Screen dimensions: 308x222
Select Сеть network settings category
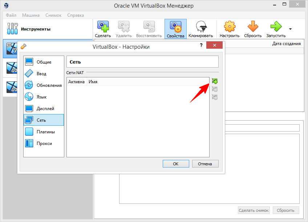pyautogui.click(x=44, y=120)
